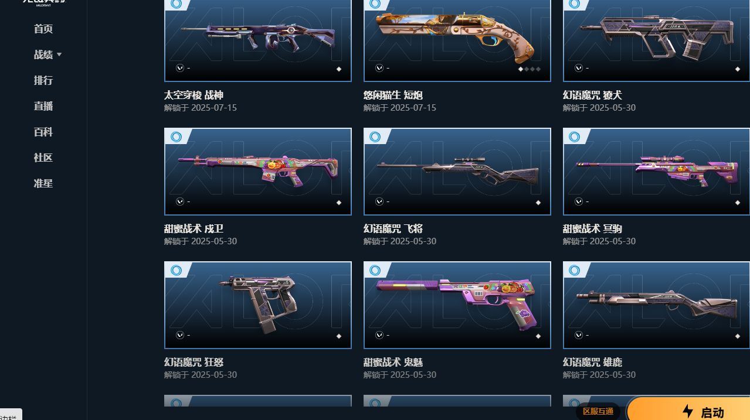Open the 准星 page
Screen dimensions: 750x420
(43, 183)
